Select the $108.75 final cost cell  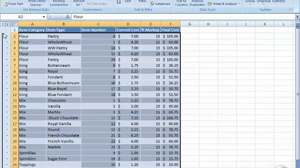coord(171,118)
